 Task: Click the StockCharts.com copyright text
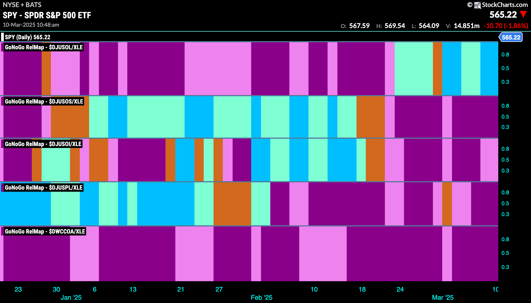coord(505,5)
